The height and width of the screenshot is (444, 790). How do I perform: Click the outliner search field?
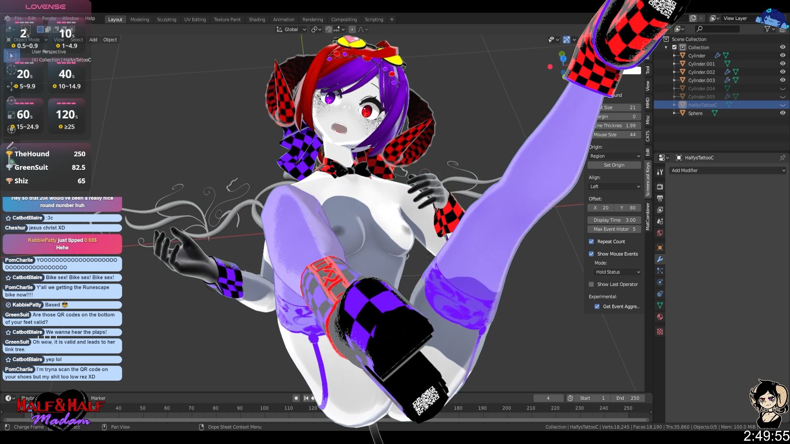click(717, 29)
